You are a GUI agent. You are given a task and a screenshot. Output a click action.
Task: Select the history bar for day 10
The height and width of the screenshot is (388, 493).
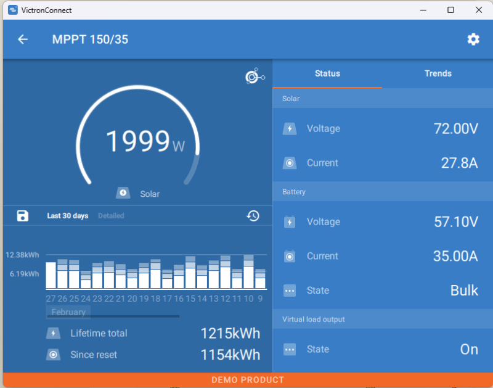click(x=249, y=271)
